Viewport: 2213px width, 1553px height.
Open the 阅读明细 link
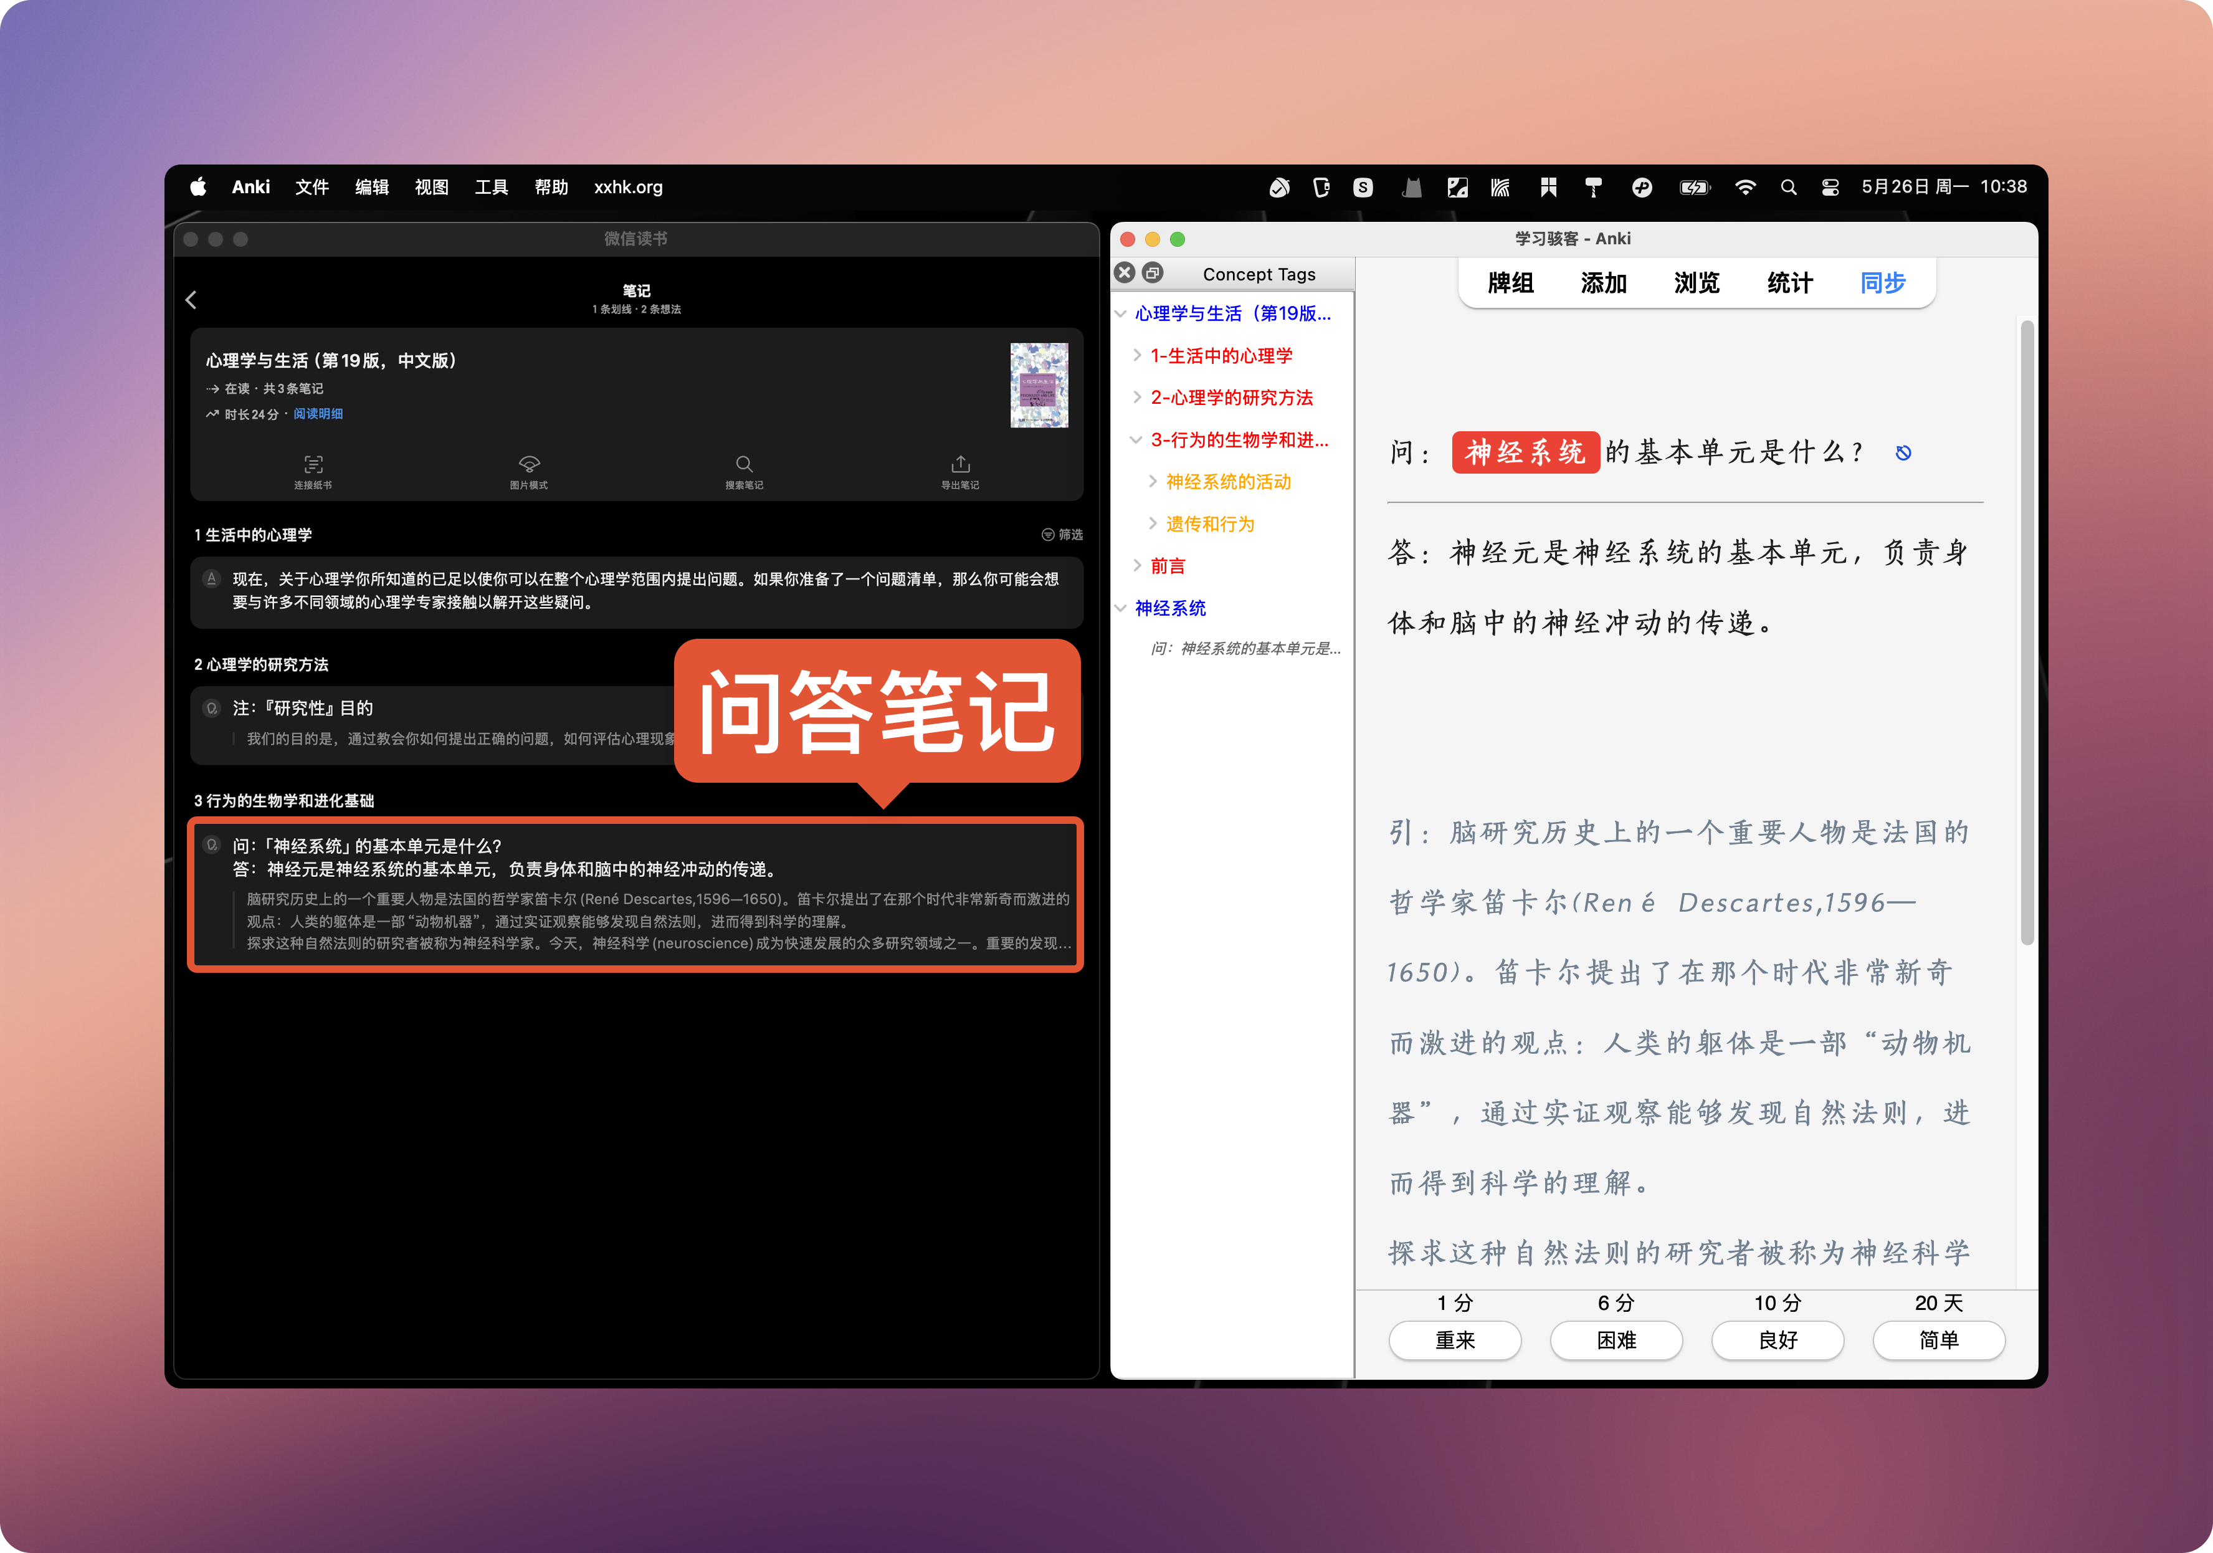[318, 414]
